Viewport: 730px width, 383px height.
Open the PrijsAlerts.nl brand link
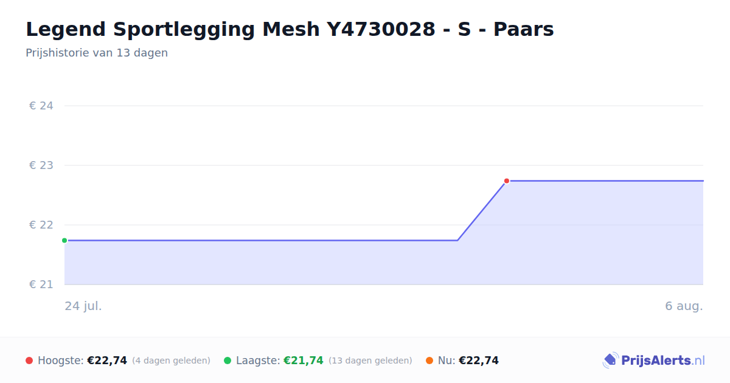click(x=653, y=361)
